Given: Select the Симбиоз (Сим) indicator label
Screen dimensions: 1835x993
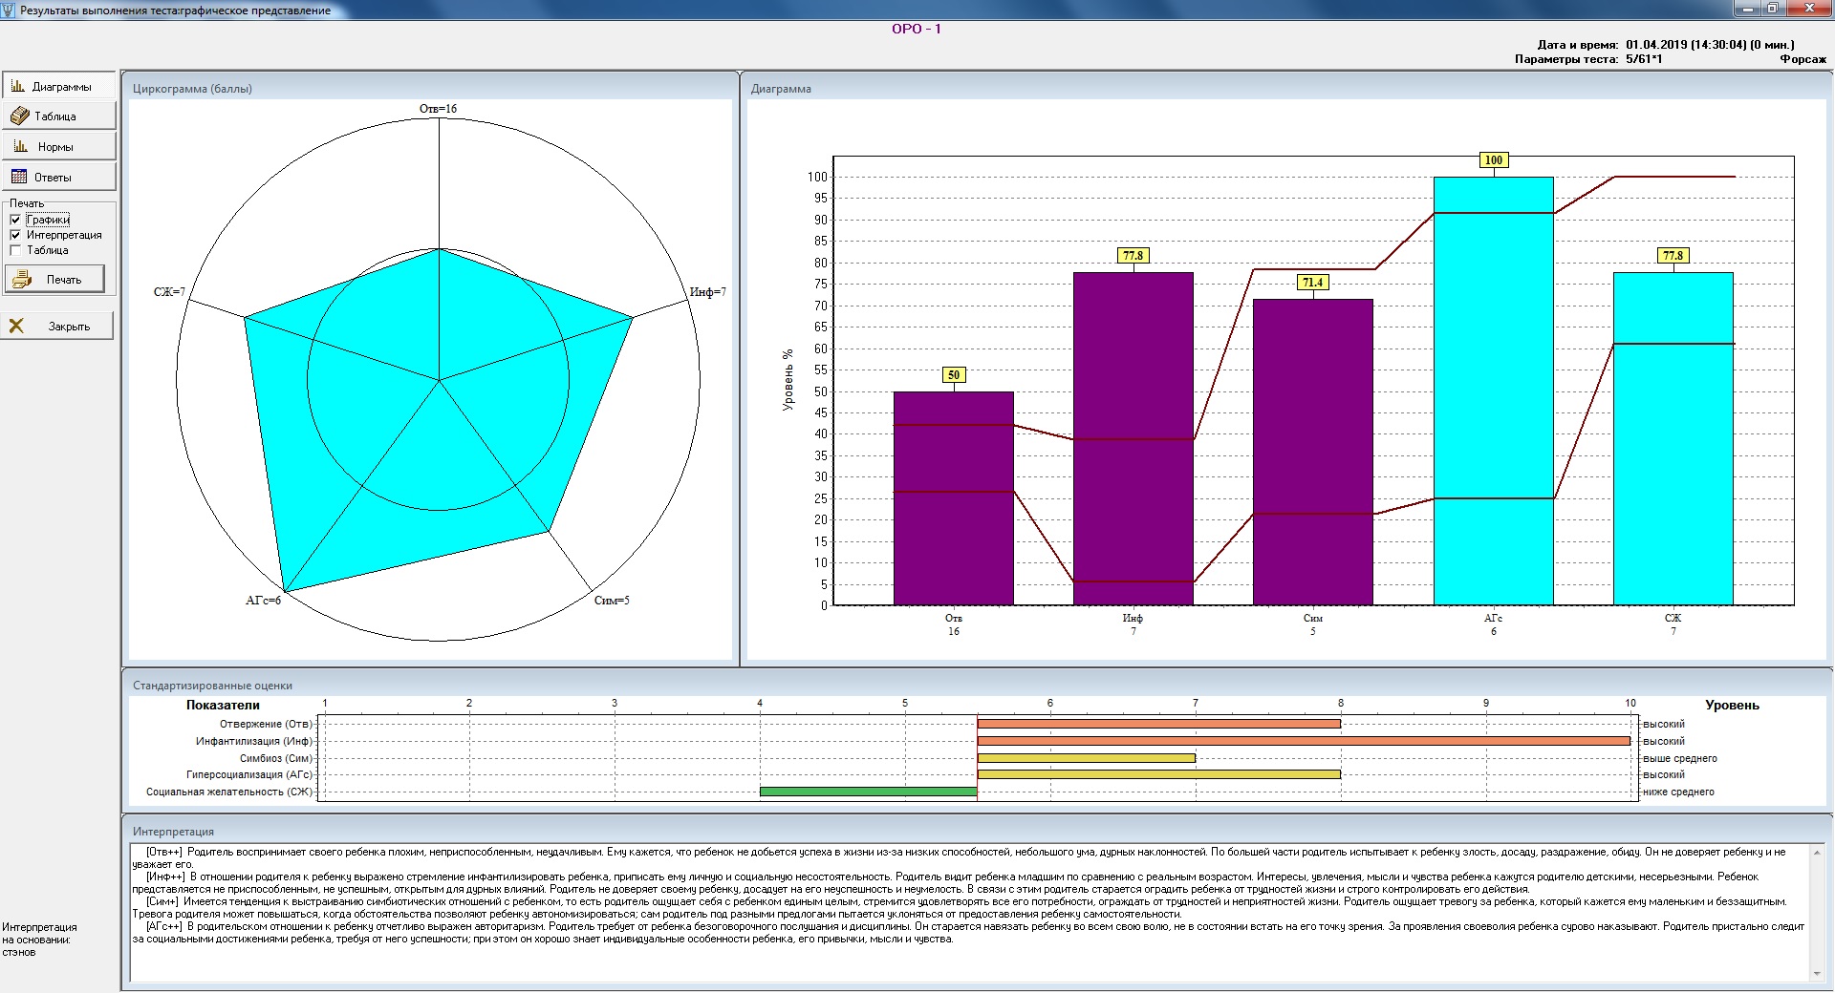Looking at the screenshot, I should tap(276, 758).
